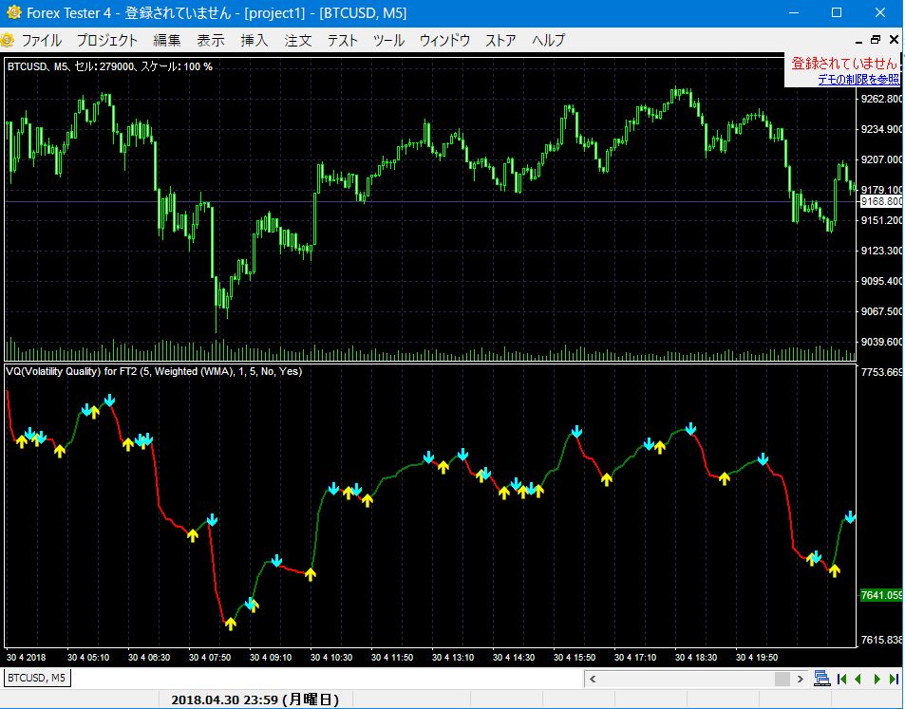Open the ファイル menu
Viewport: 905px width, 709px height.
[42, 40]
